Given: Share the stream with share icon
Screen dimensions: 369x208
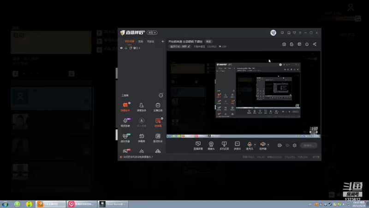Looking at the screenshot, I should [315, 44].
